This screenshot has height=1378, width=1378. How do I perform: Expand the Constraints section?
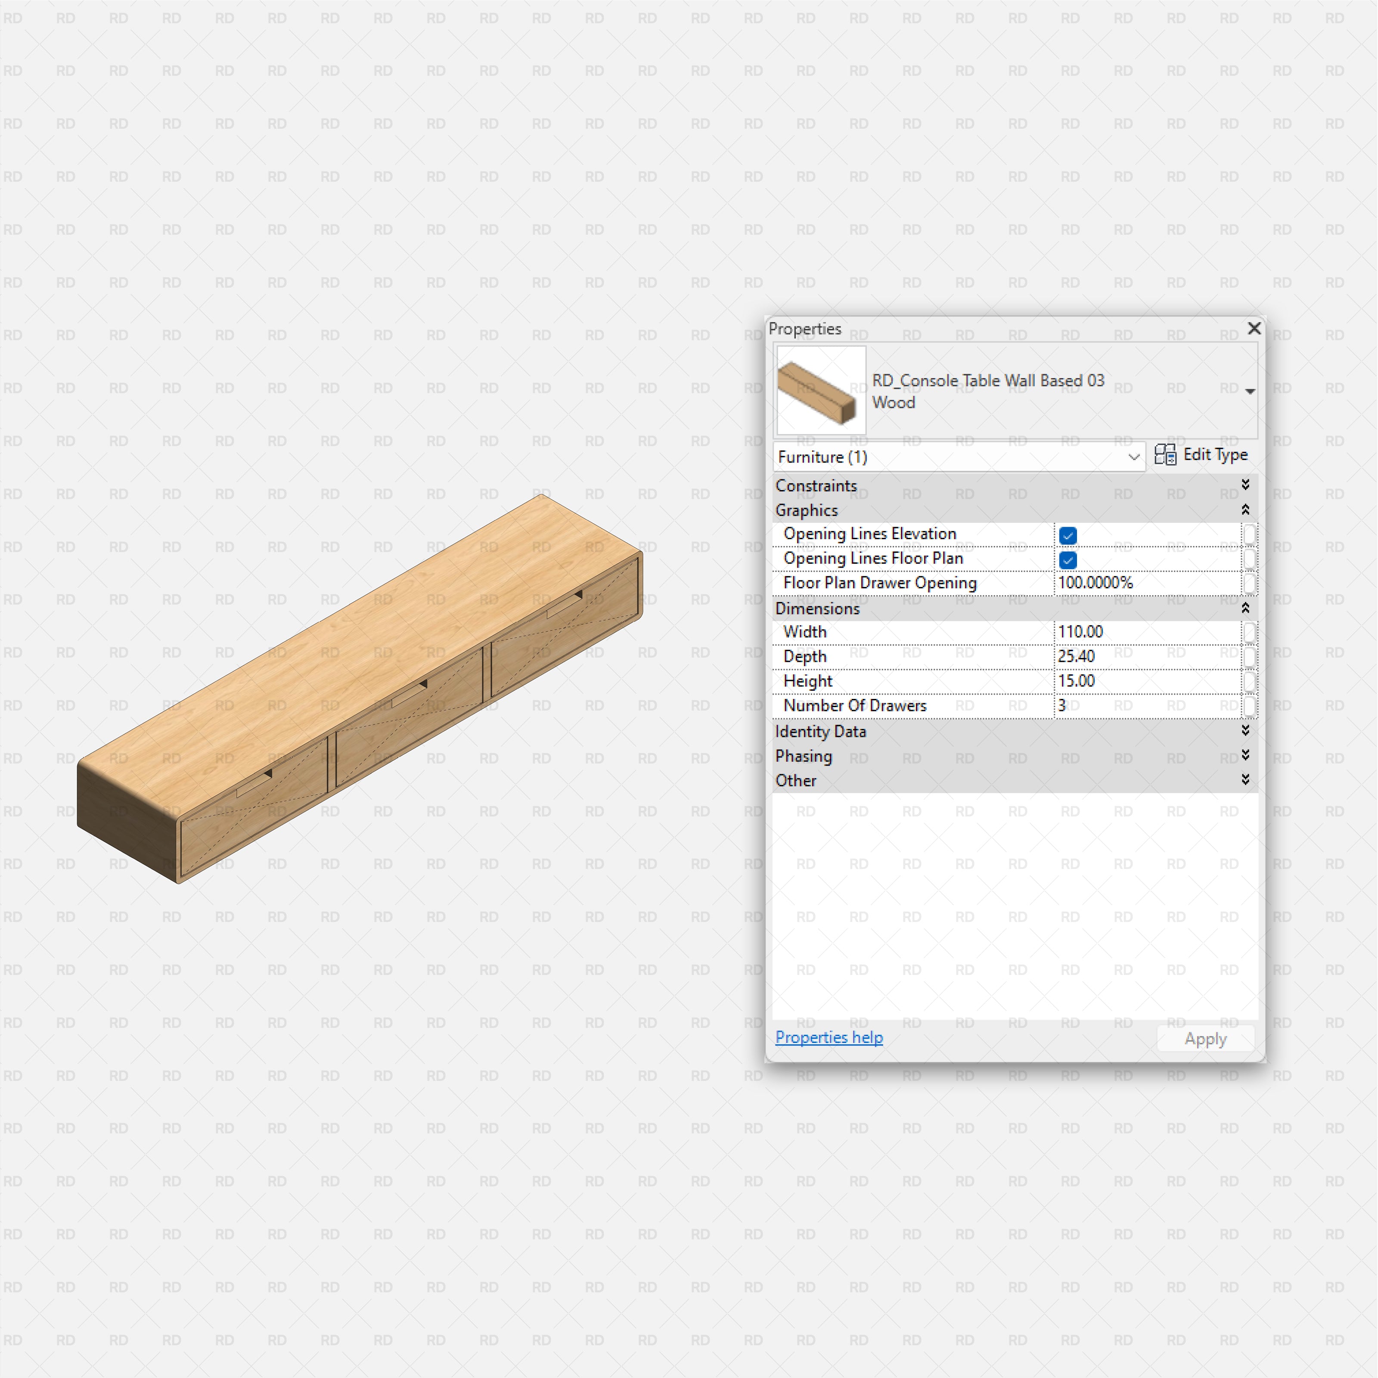1245,486
